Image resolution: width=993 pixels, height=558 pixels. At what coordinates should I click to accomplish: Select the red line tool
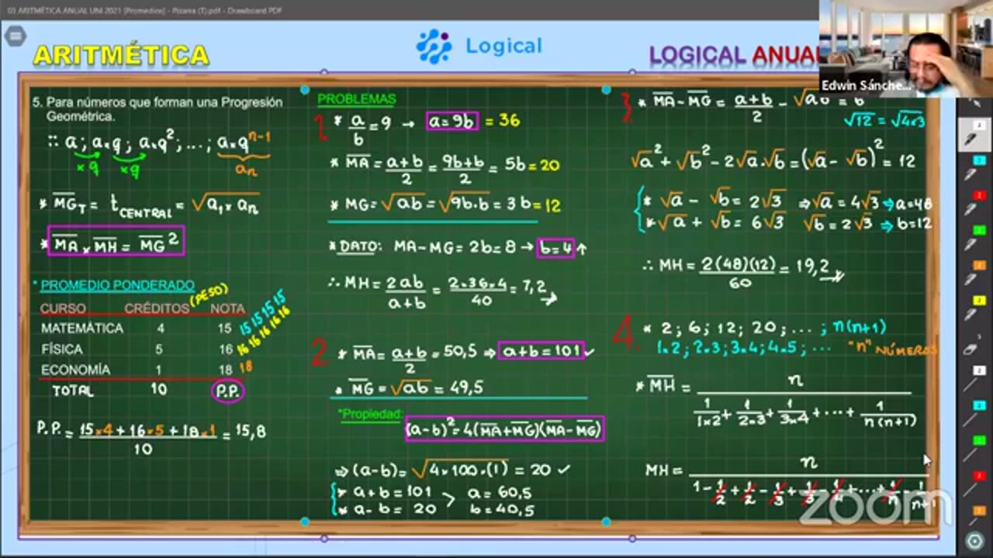tap(974, 483)
